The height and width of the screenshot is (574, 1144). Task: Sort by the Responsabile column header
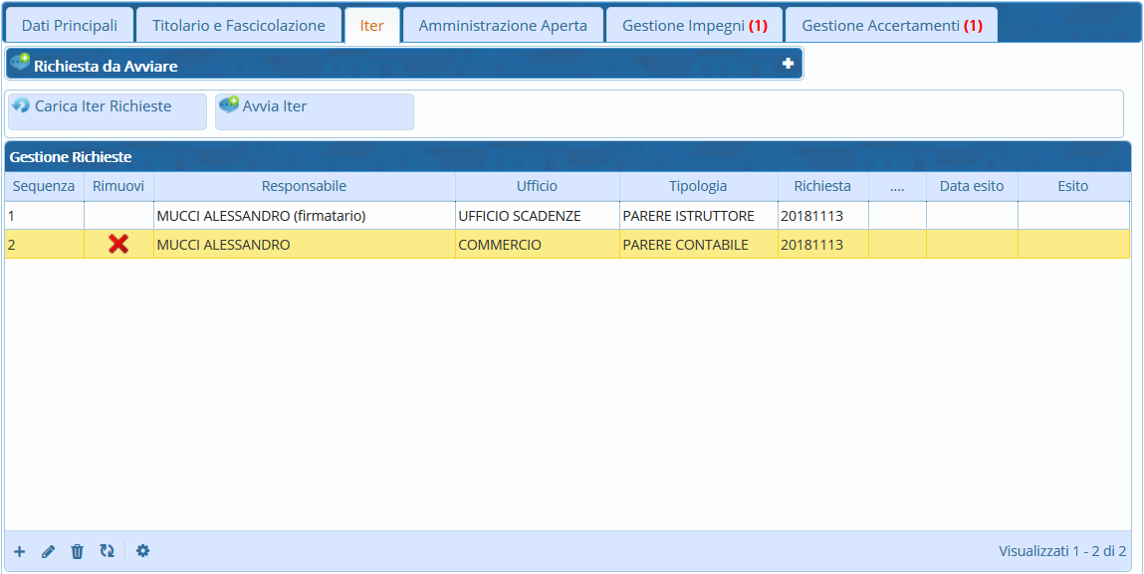coord(304,186)
